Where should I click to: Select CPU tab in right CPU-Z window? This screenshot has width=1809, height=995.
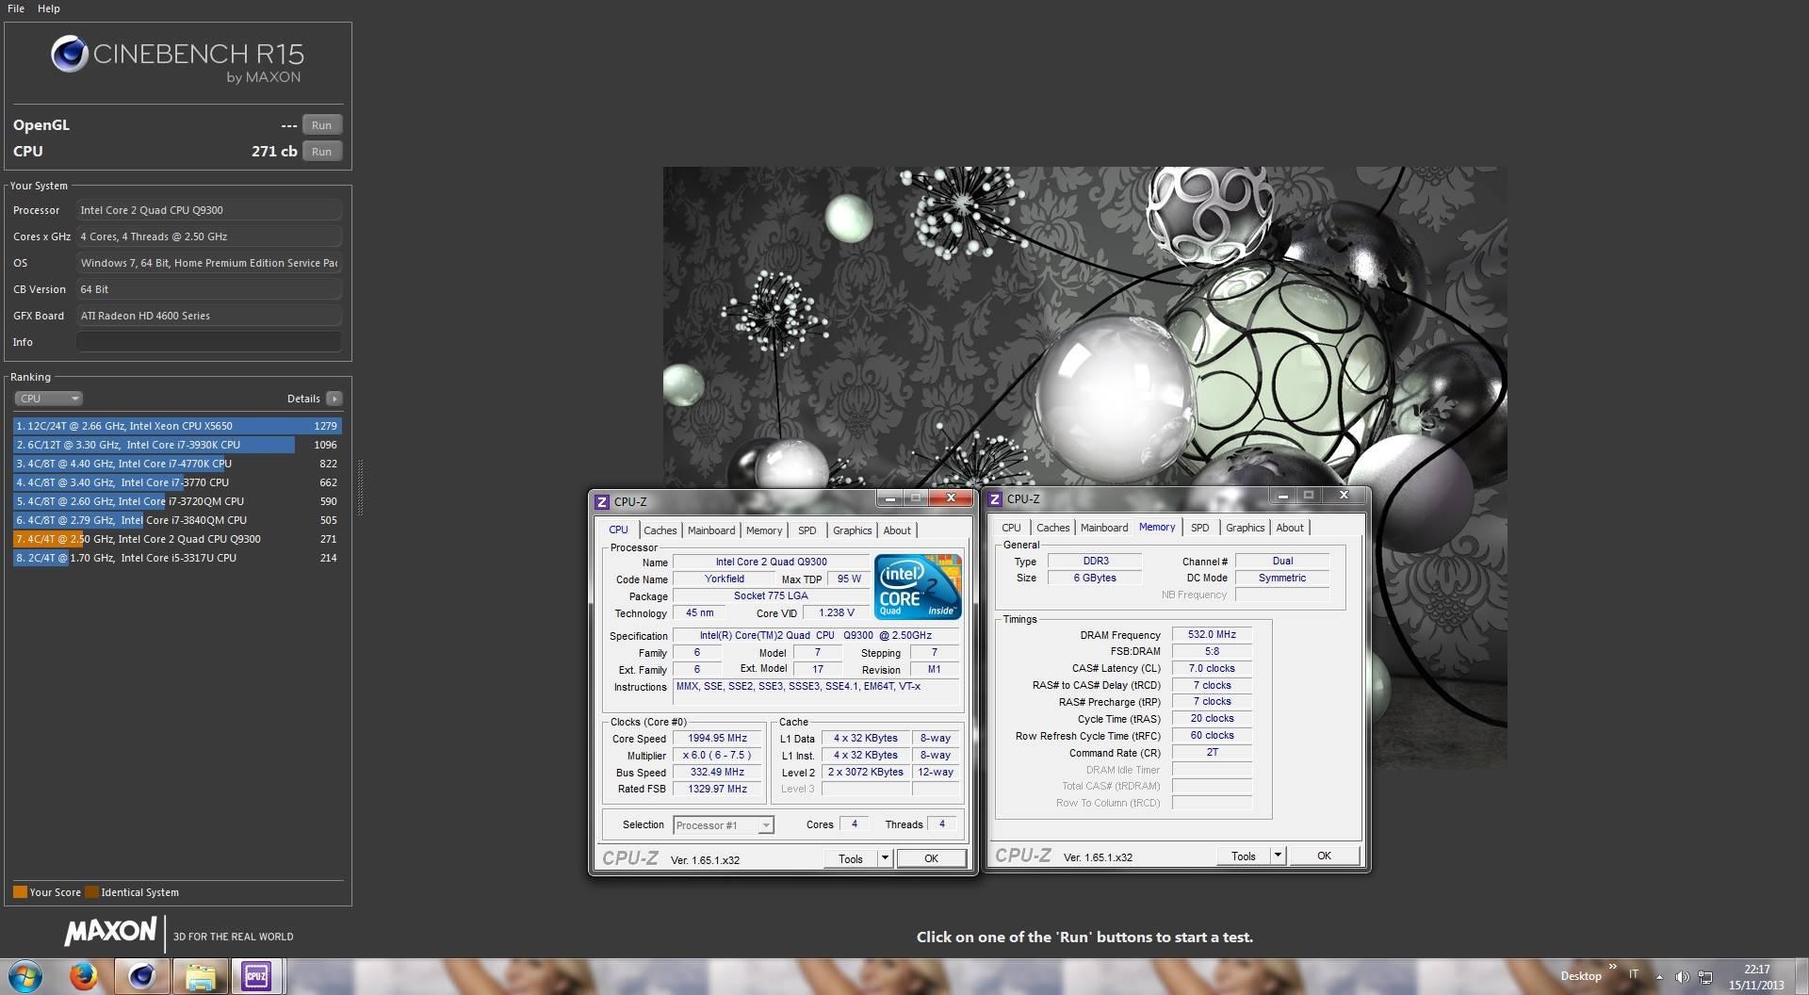click(x=1011, y=528)
